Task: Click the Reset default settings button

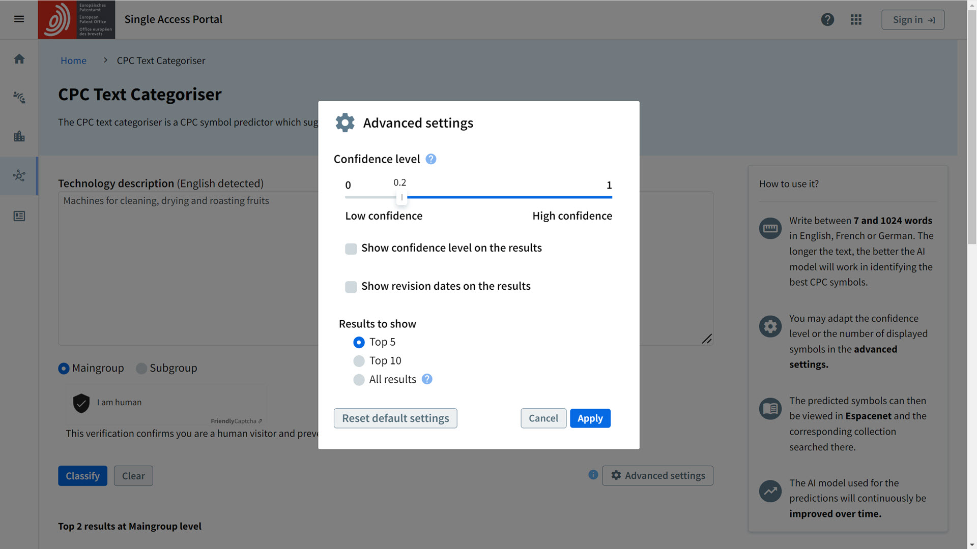Action: (395, 418)
